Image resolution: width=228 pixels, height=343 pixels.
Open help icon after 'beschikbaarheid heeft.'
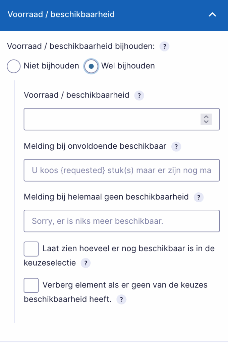coord(121,299)
